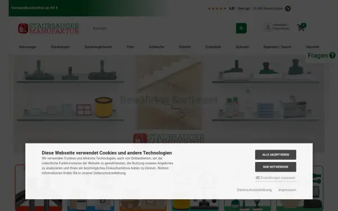Screen dimensions: 338x211
Task: Click the yellow filter cartridge product image
Action: point(104,107)
